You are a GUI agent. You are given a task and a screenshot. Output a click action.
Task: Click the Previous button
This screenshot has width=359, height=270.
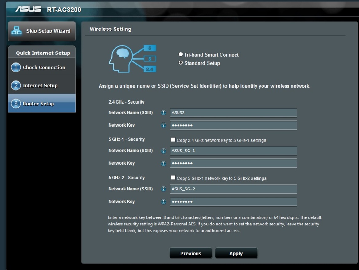[190, 253]
